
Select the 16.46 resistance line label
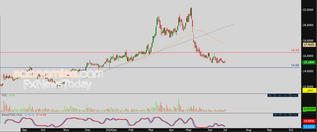tap(295, 50)
